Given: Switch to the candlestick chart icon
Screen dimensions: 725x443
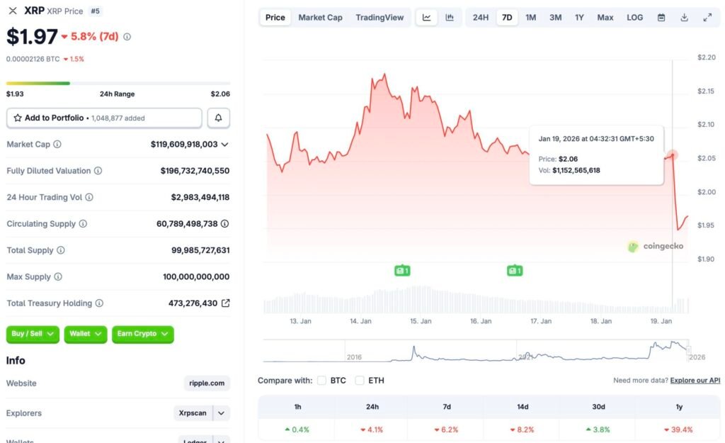Looking at the screenshot, I should coord(449,17).
